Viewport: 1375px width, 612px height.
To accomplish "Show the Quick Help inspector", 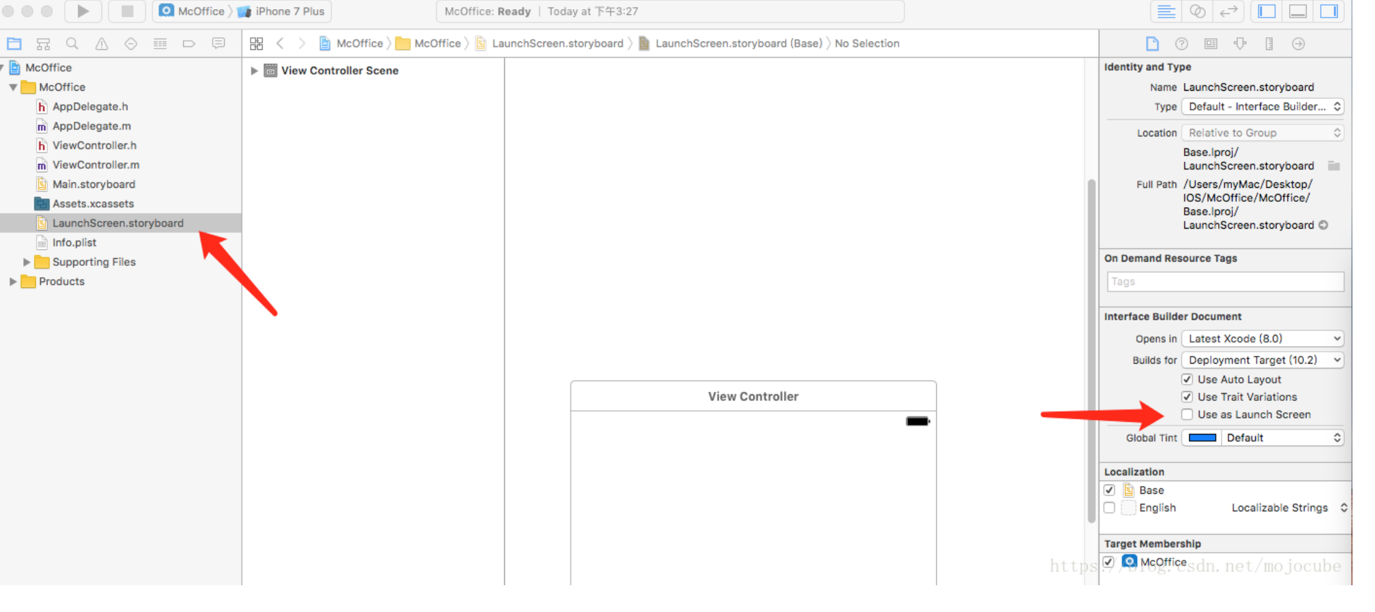I will pos(1182,44).
